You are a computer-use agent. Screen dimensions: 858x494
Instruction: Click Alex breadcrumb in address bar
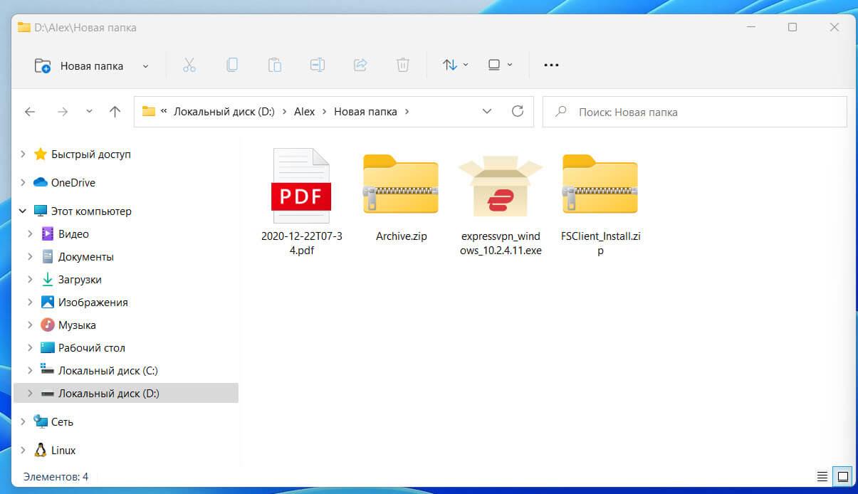coord(305,112)
